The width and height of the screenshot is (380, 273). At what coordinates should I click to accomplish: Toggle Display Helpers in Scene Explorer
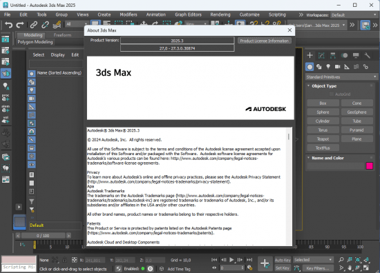click(32, 107)
